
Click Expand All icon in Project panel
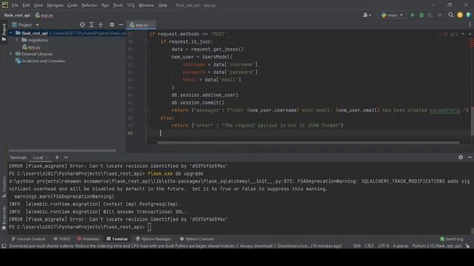click(x=92, y=24)
